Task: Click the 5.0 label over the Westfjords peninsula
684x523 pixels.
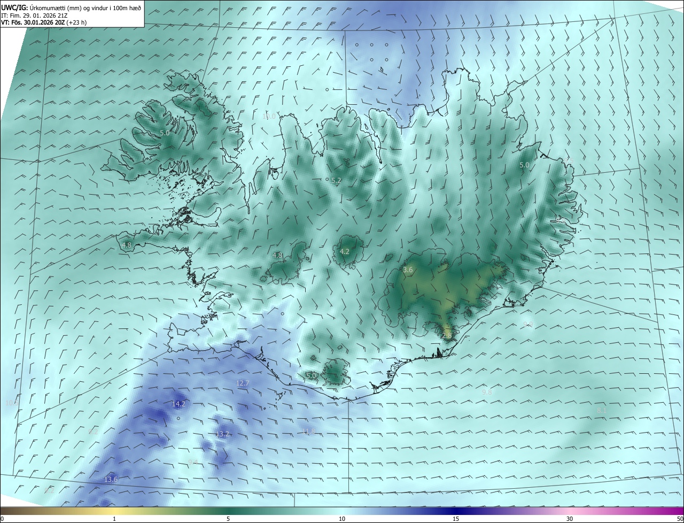Action: click(x=165, y=133)
